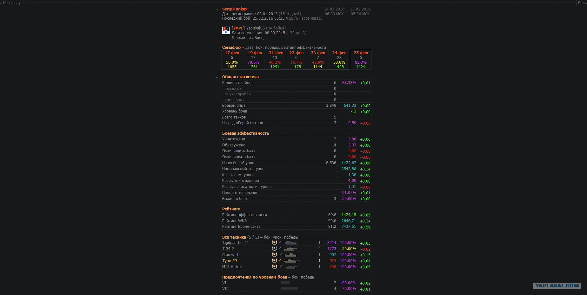Click the командных row label
Screen dimensions: 587x295
click(x=235, y=100)
